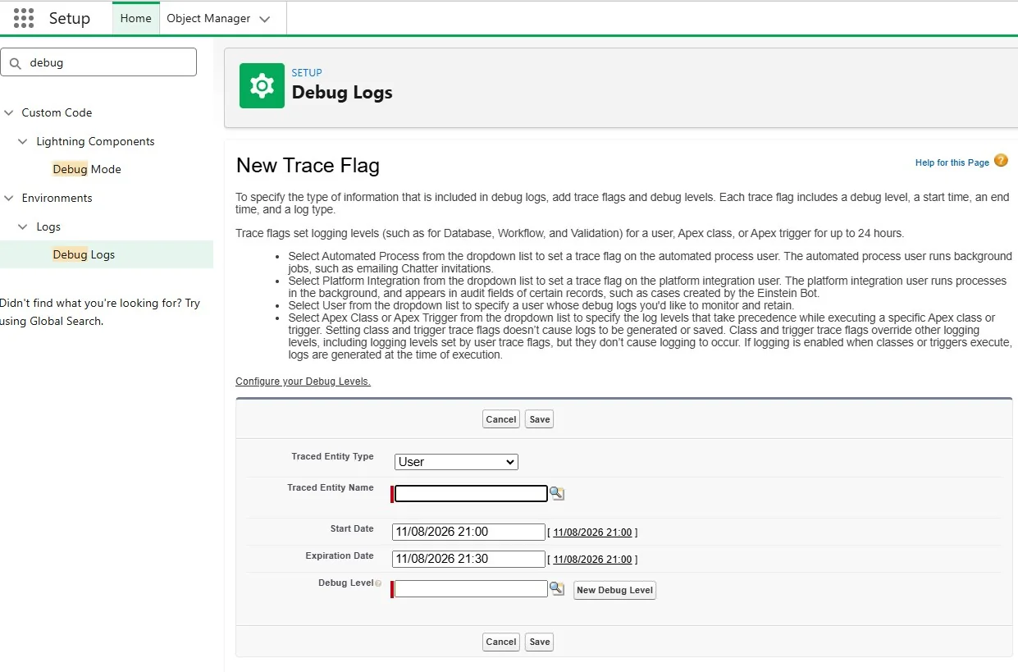Click the bottom Cancel button
This screenshot has height=672, width=1018.
click(500, 642)
